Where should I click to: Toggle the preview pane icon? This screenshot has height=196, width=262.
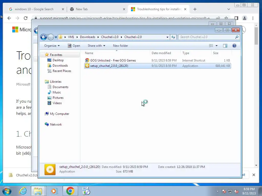[x=225, y=46]
